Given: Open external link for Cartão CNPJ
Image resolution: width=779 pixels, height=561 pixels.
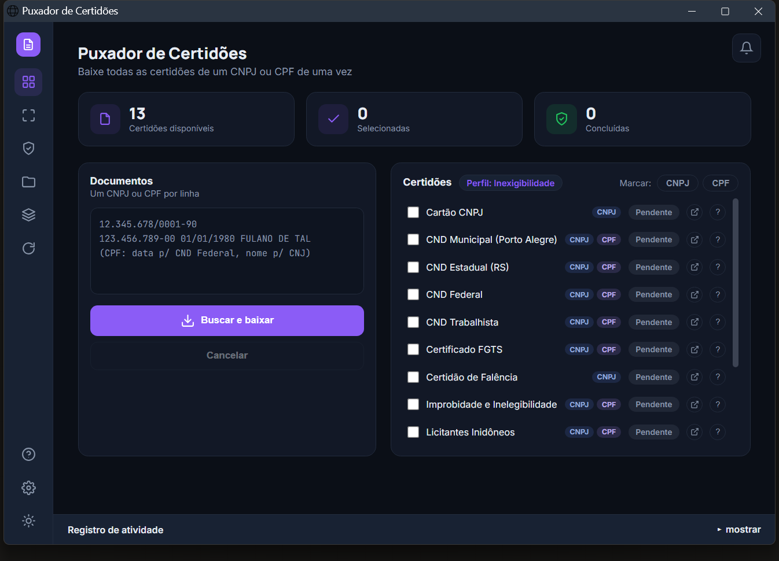Looking at the screenshot, I should point(695,212).
